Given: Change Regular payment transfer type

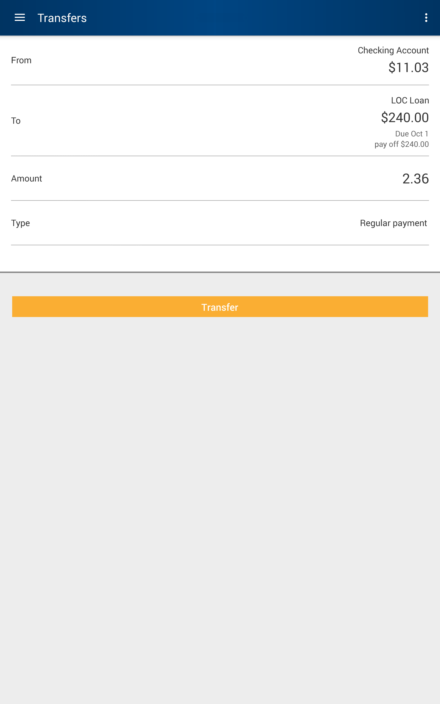Looking at the screenshot, I should (x=393, y=223).
